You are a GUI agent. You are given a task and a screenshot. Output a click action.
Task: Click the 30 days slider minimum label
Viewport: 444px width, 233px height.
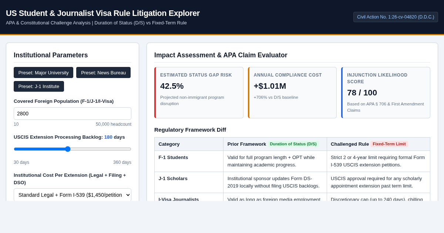pos(21,162)
